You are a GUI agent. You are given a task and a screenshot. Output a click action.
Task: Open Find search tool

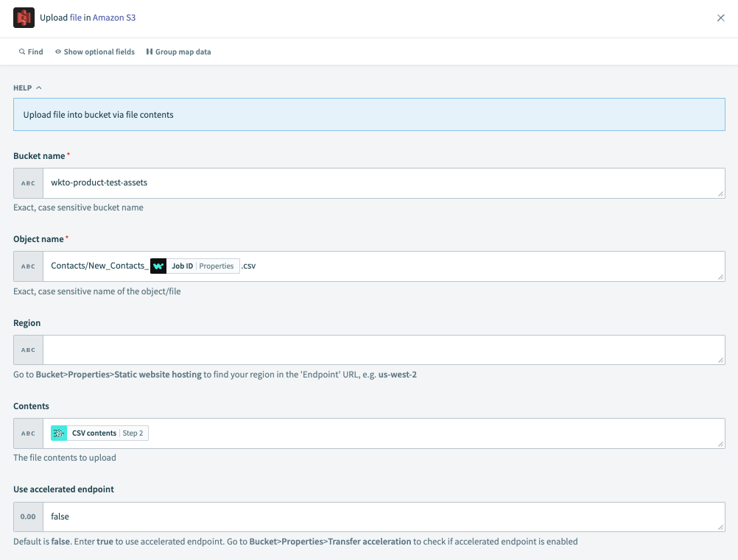click(31, 52)
